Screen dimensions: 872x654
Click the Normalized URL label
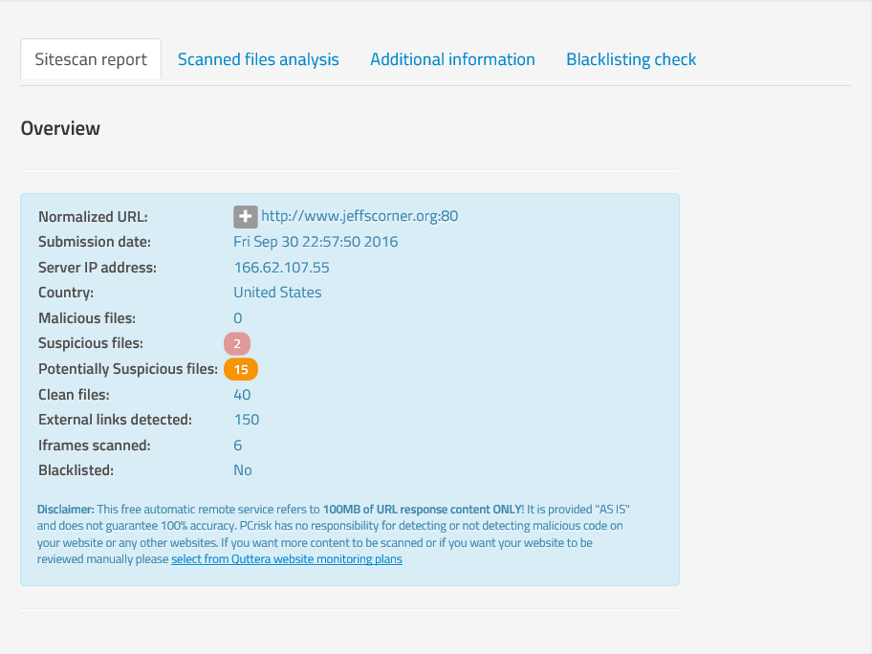click(93, 216)
